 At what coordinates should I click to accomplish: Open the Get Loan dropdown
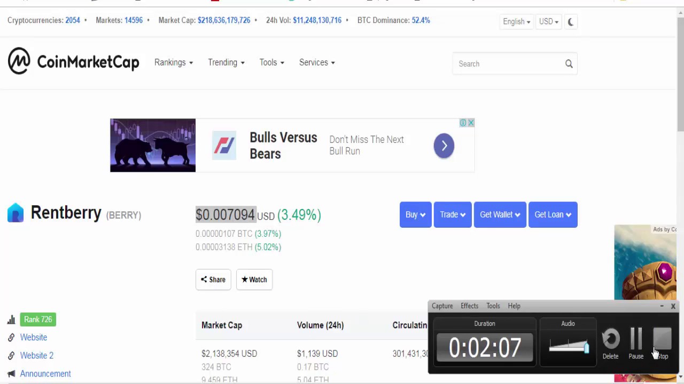[x=553, y=214]
